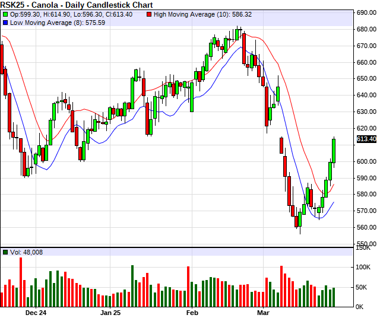Click the 690.00 price axis label

(x=367, y=12)
